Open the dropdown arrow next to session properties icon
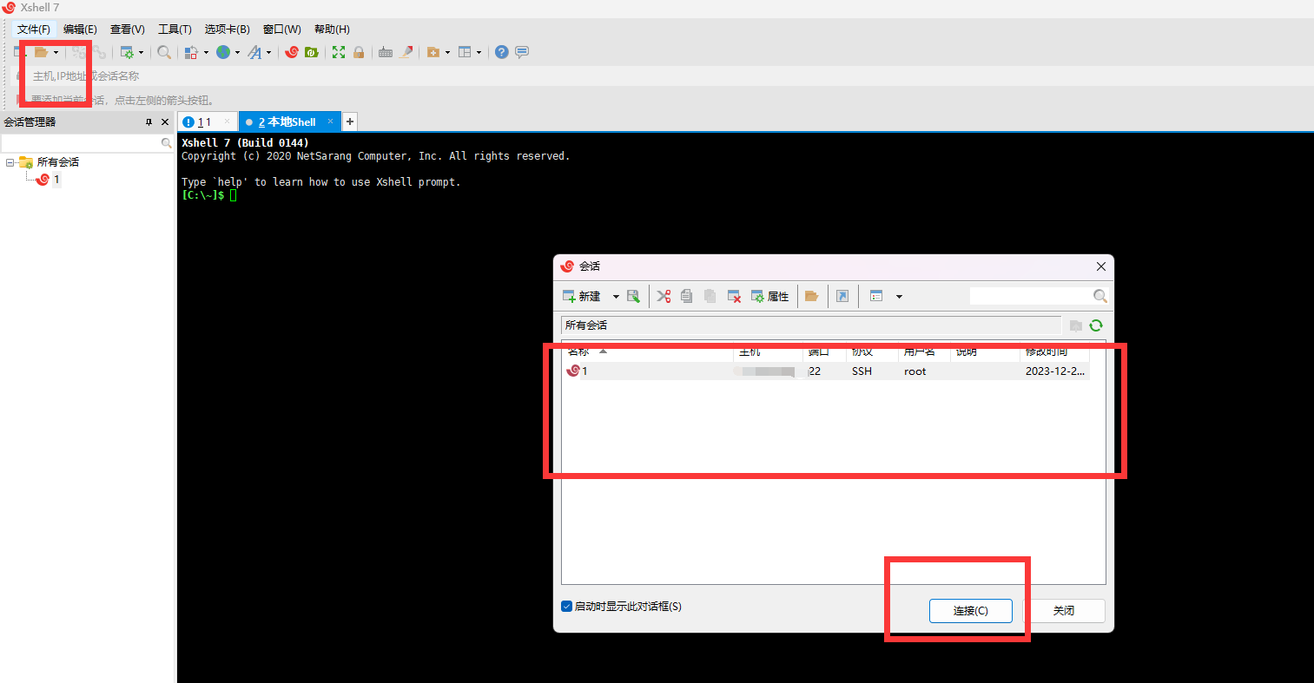This screenshot has width=1314, height=683. (142, 52)
